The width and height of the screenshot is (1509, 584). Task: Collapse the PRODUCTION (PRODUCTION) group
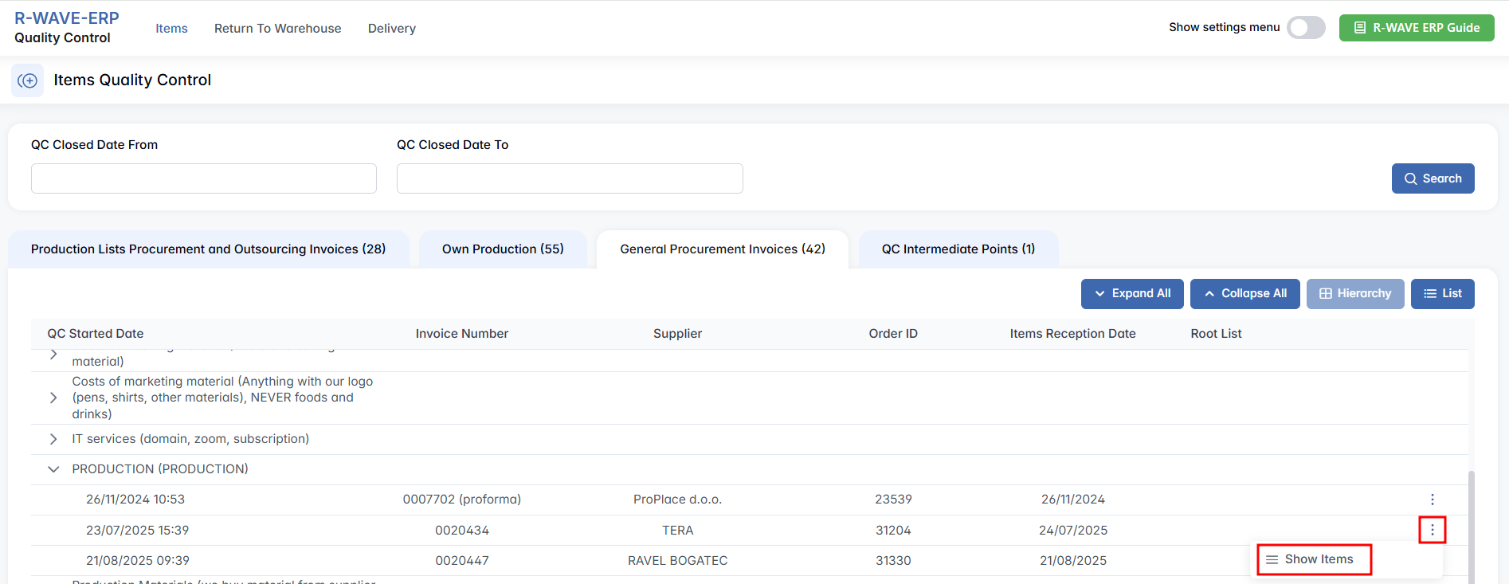(53, 469)
